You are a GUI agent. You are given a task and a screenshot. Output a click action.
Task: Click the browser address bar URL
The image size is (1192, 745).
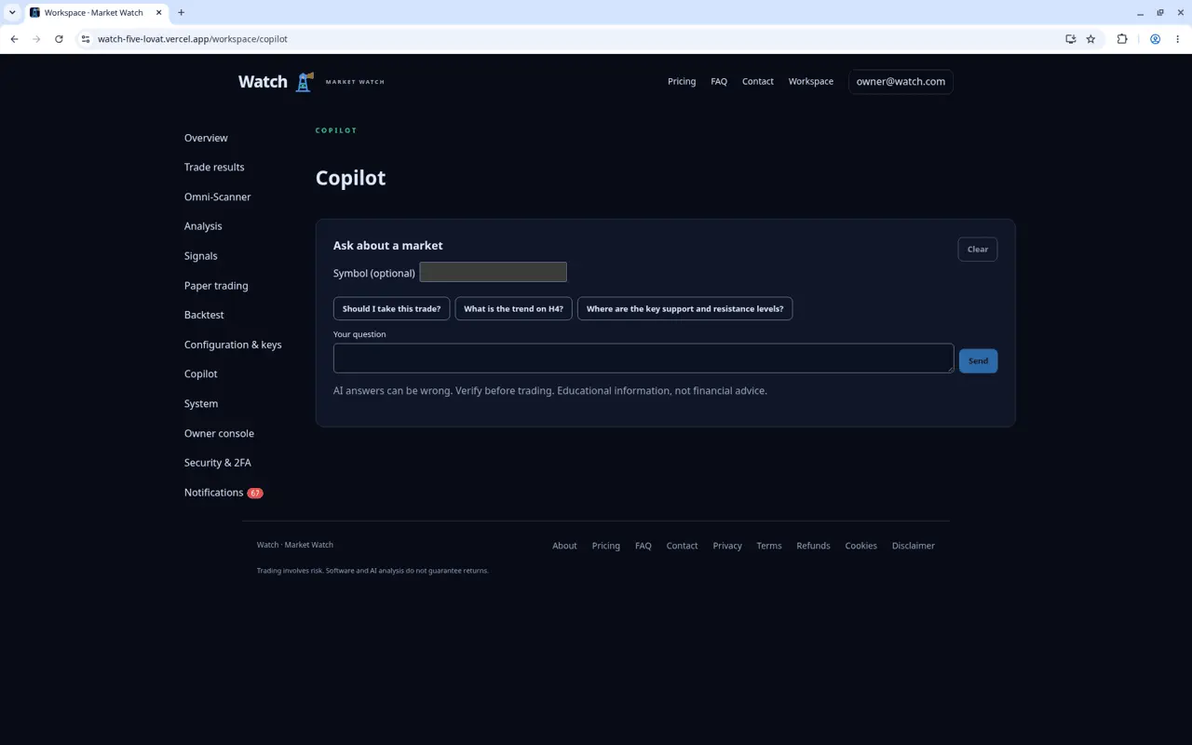click(193, 39)
